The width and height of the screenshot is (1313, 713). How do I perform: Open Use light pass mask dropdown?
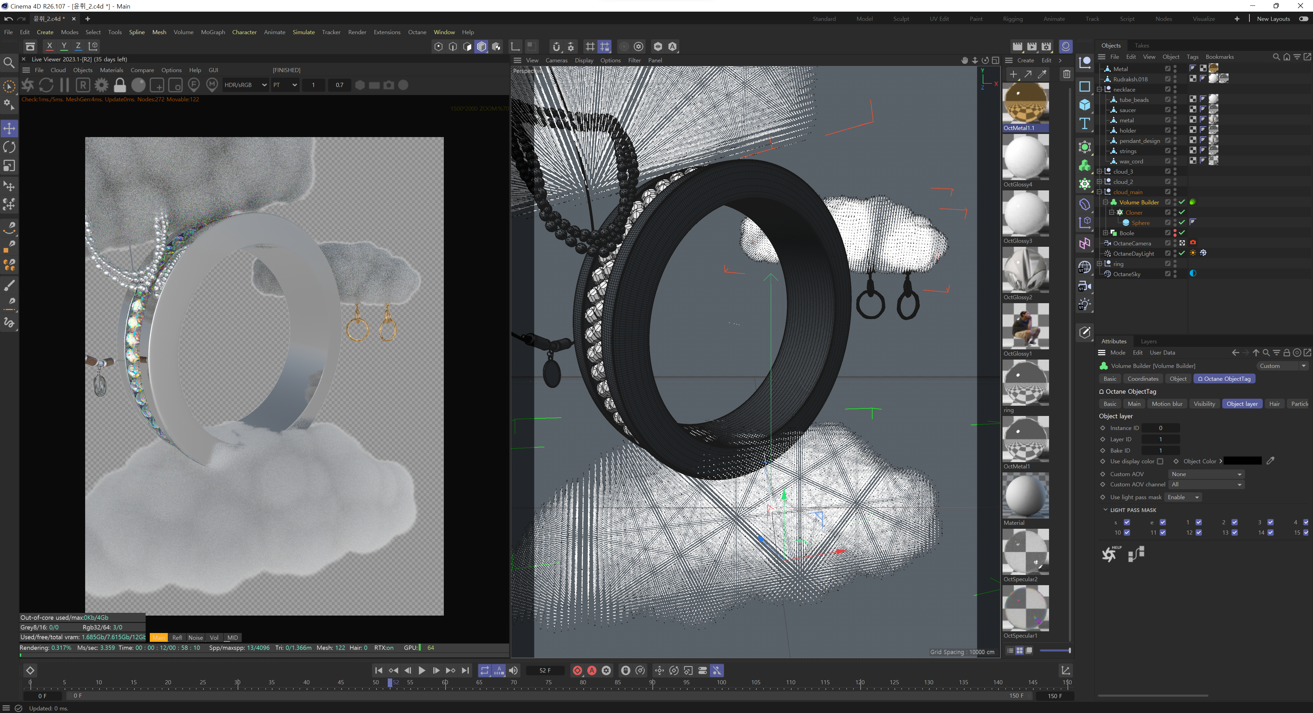[x=1183, y=497]
